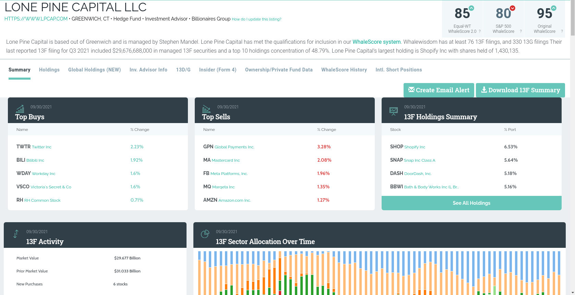Click the % Change header in Top Sells

click(327, 130)
